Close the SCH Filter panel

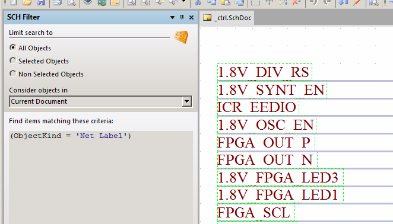point(191,18)
